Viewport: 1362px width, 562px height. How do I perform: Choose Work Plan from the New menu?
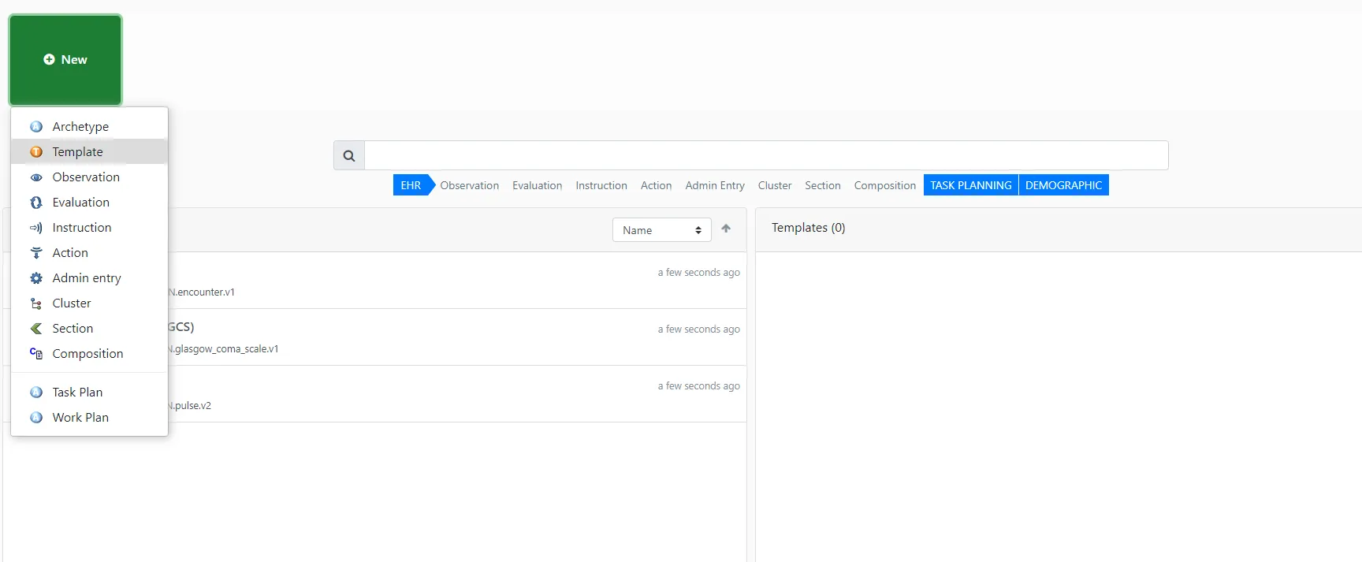[80, 418]
